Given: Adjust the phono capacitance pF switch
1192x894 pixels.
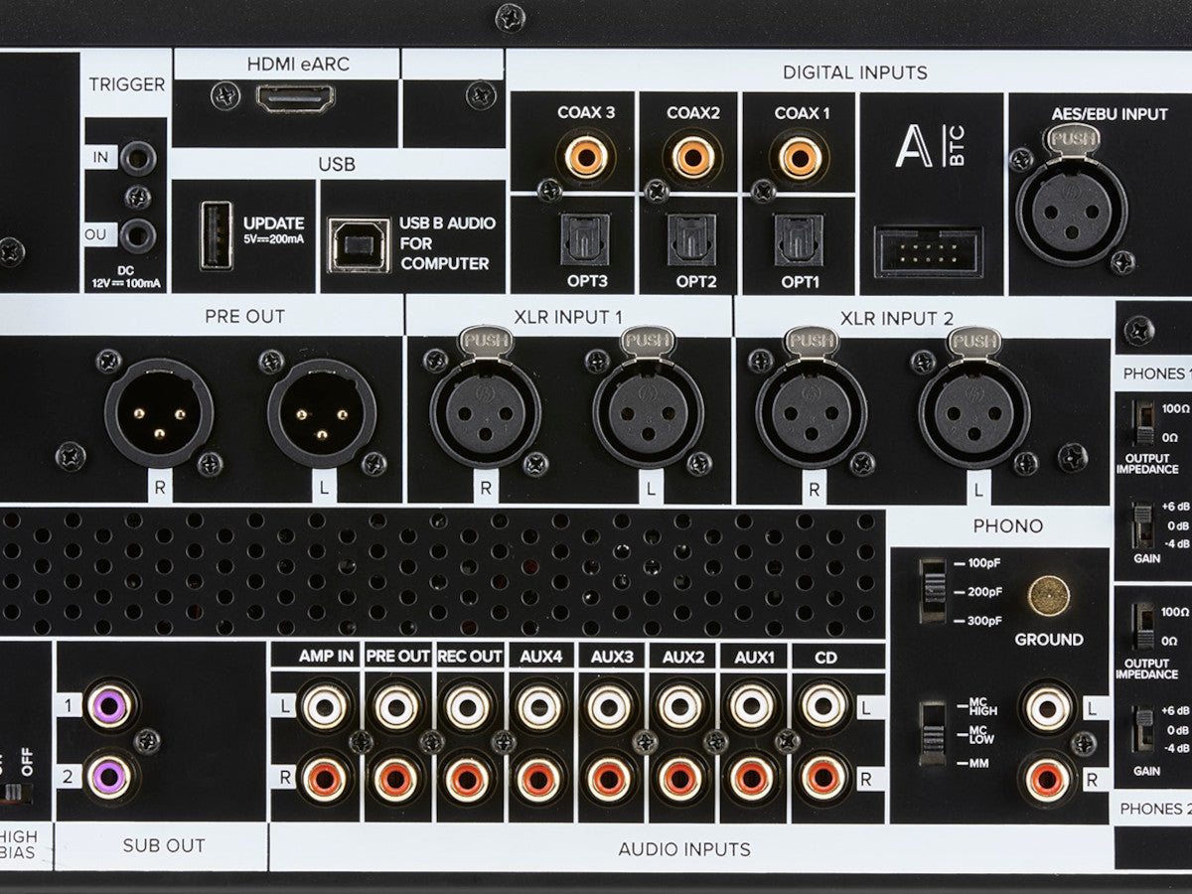Looking at the screenshot, I should pyautogui.click(x=932, y=590).
